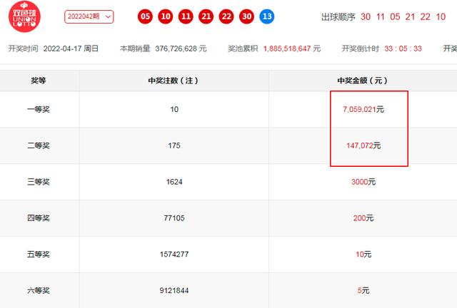Click draw order number 11 in 出球顺序
The height and width of the screenshot is (308, 457).
tap(381, 17)
